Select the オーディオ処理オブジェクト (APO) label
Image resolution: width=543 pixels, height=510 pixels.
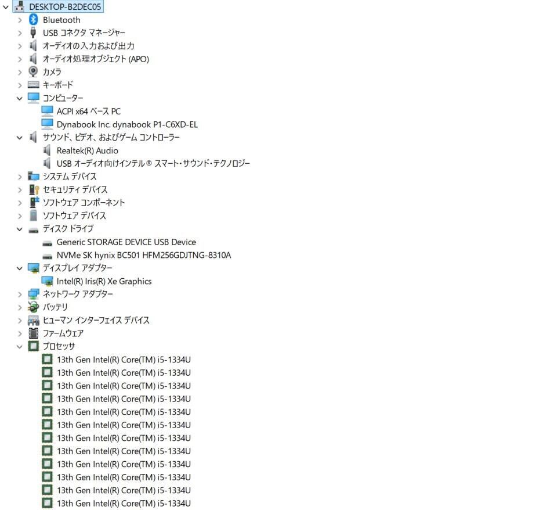pyautogui.click(x=96, y=59)
